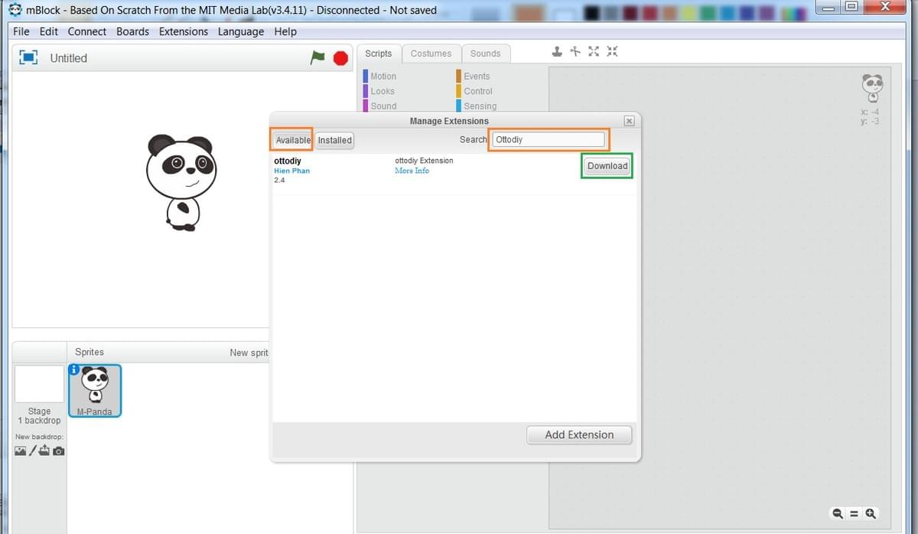Select the M-Panda sprite thumbnail
918x534 pixels.
pyautogui.click(x=95, y=391)
